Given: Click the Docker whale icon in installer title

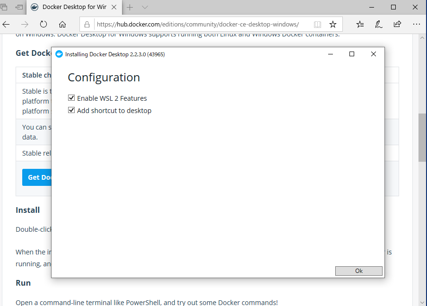Looking at the screenshot, I should (x=59, y=54).
